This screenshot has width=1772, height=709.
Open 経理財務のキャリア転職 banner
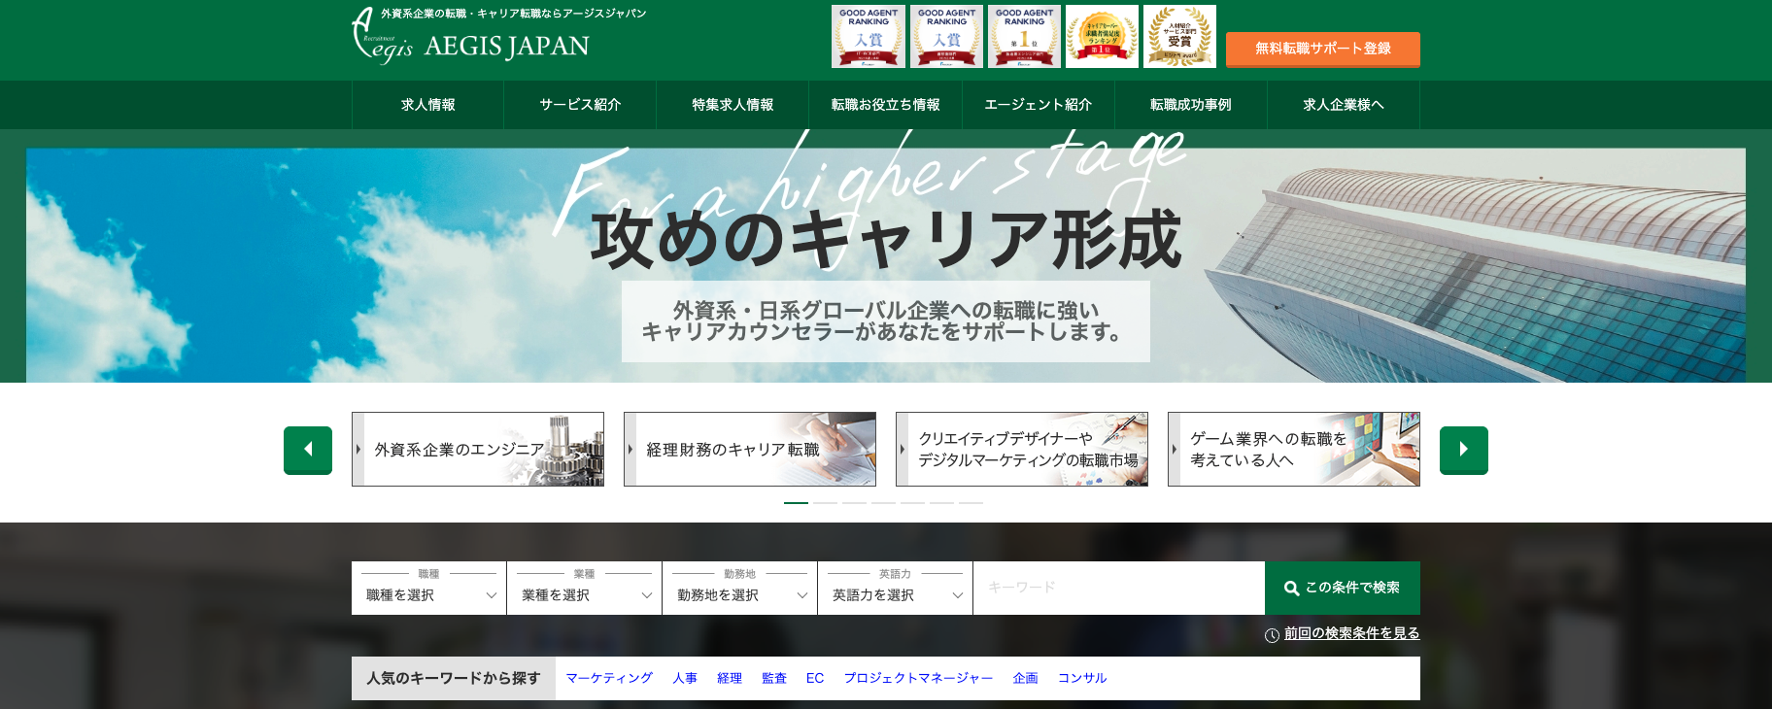coord(750,450)
